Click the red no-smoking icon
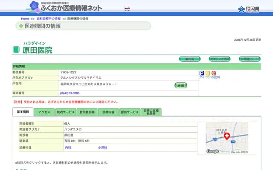Screen dimensions: 273x170 pyautogui.click(x=214, y=73)
